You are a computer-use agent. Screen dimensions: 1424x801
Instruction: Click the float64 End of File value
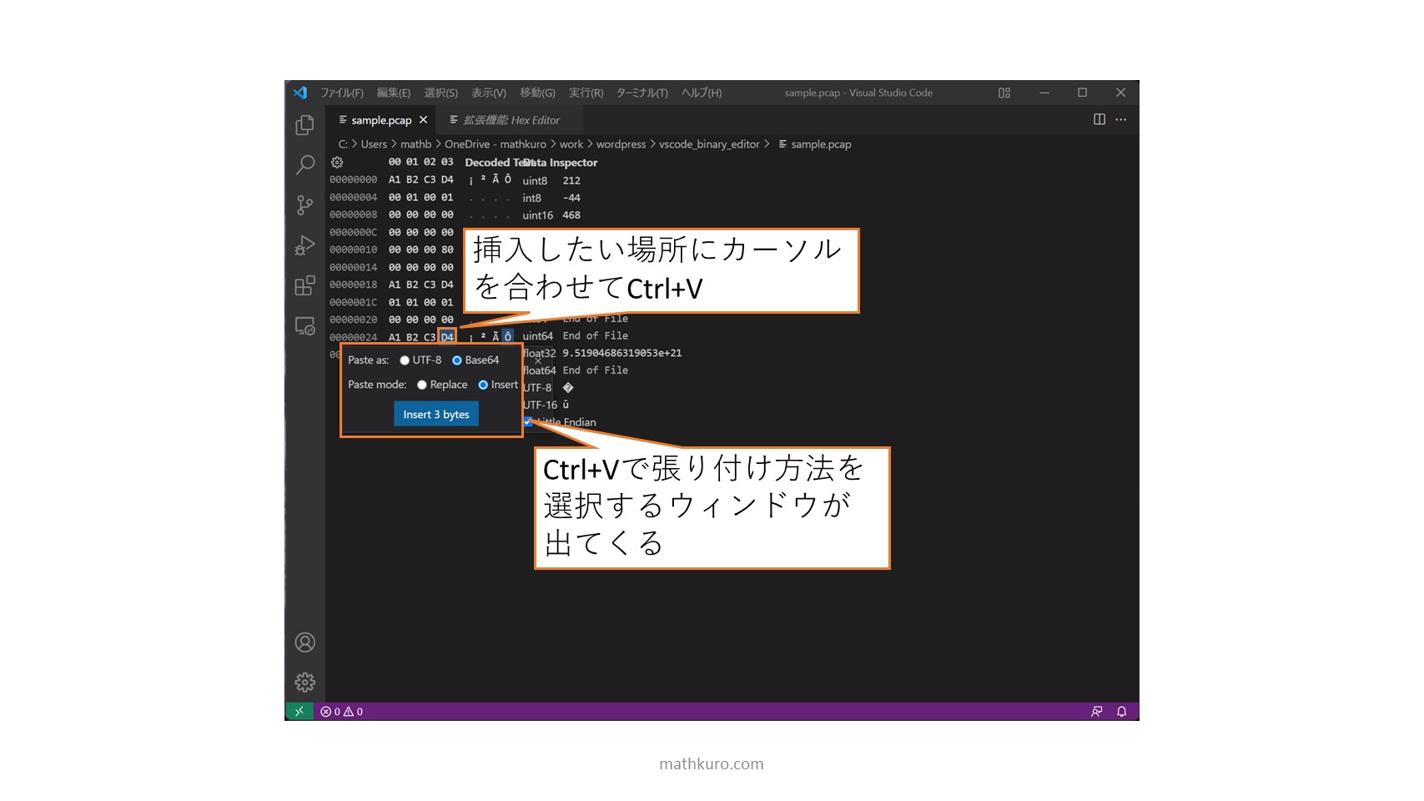pyautogui.click(x=595, y=370)
